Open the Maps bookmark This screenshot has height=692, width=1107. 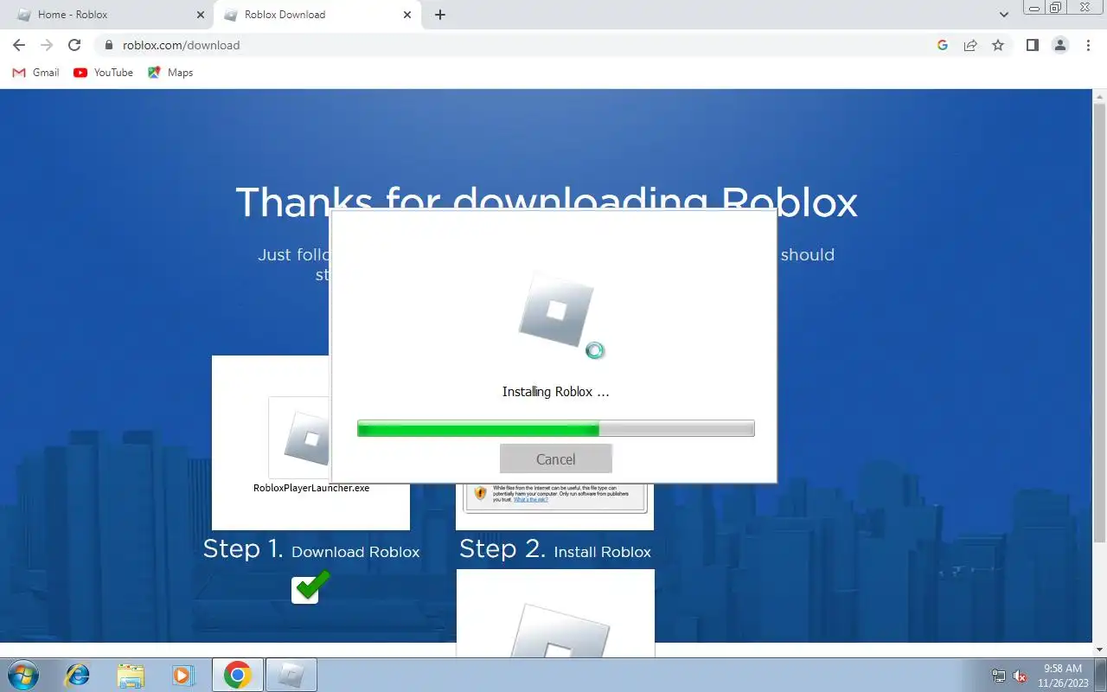(170, 73)
